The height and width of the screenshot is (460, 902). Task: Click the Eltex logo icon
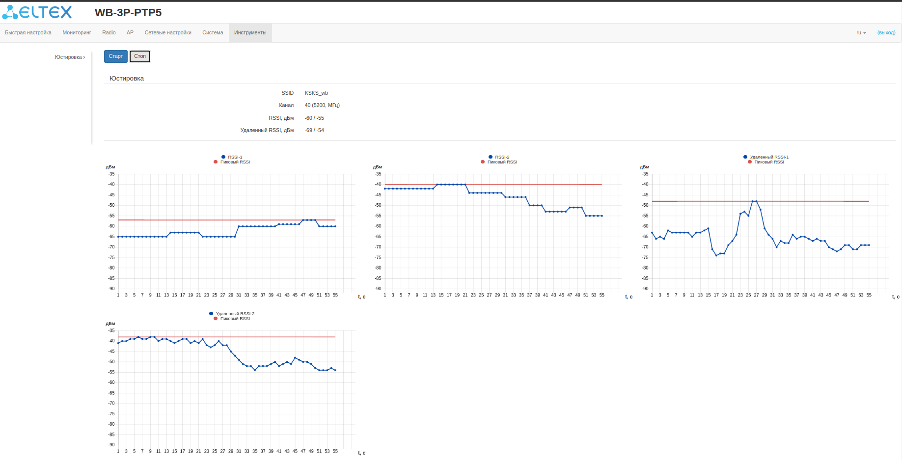[x=10, y=12]
